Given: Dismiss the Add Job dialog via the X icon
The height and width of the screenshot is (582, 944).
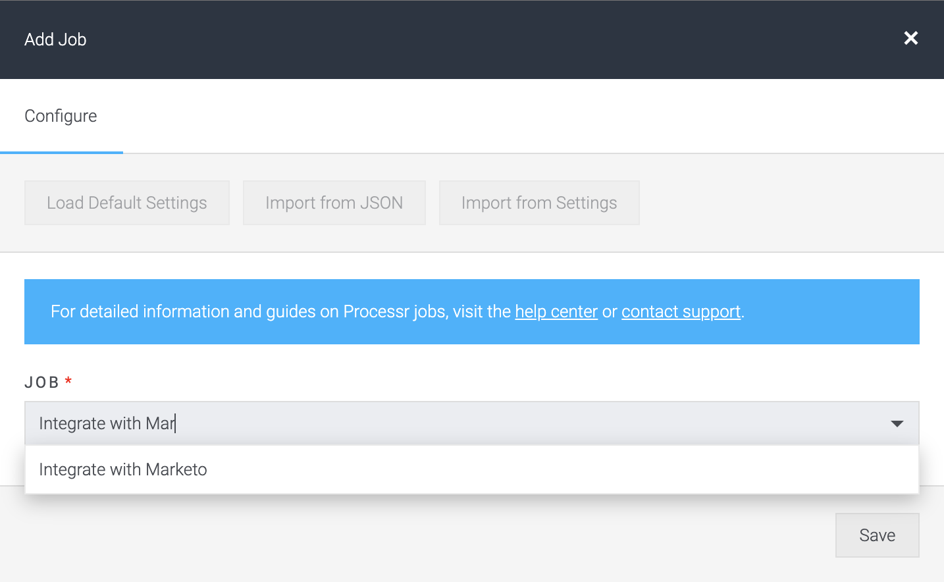Looking at the screenshot, I should (911, 38).
